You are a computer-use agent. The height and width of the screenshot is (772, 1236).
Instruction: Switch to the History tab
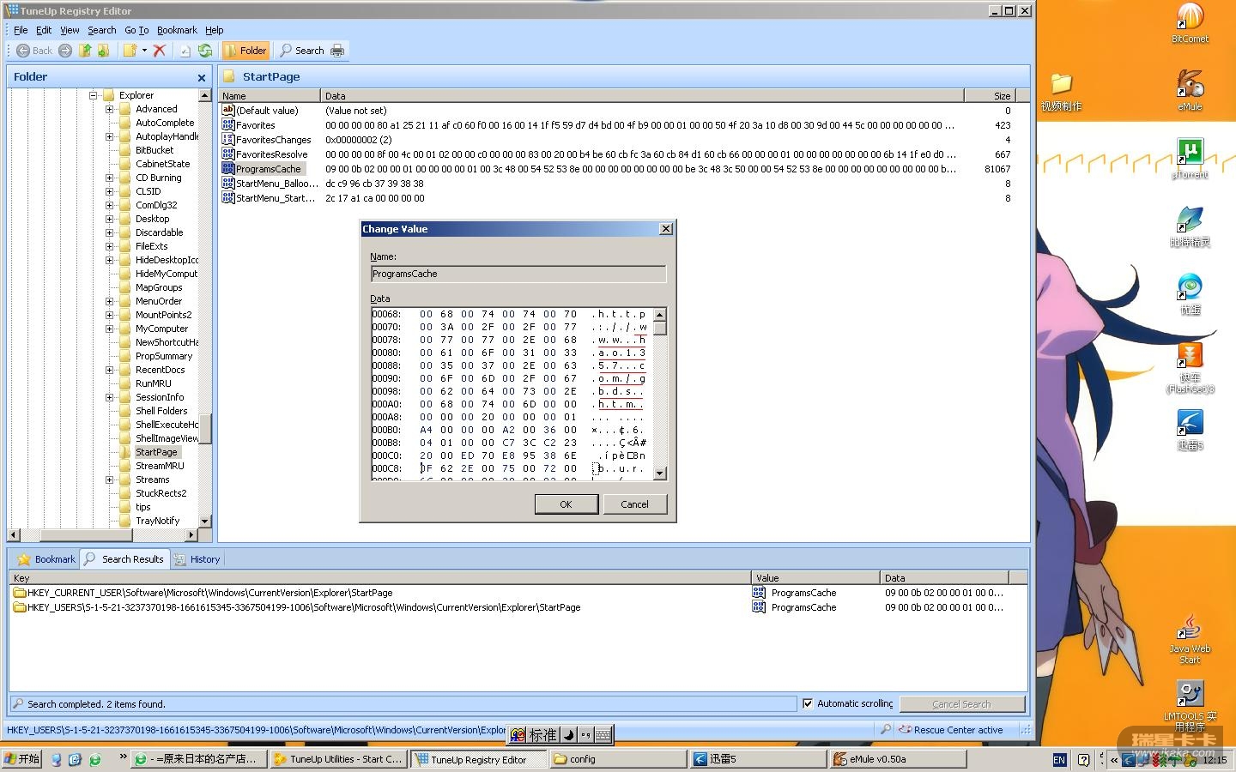pyautogui.click(x=197, y=559)
